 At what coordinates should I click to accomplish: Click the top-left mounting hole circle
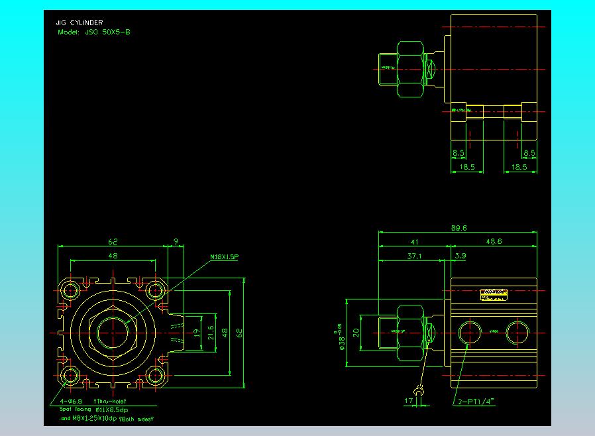pos(70,291)
